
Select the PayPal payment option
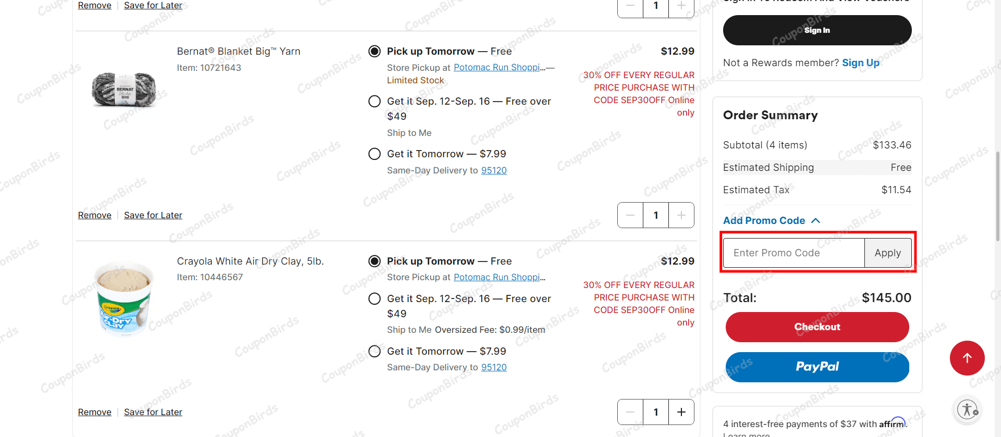pos(817,367)
